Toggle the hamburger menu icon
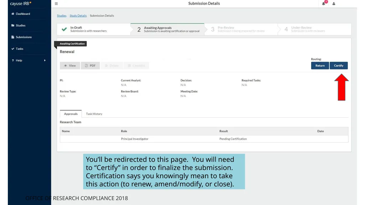The width and height of the screenshot is (365, 205). (x=56, y=4)
